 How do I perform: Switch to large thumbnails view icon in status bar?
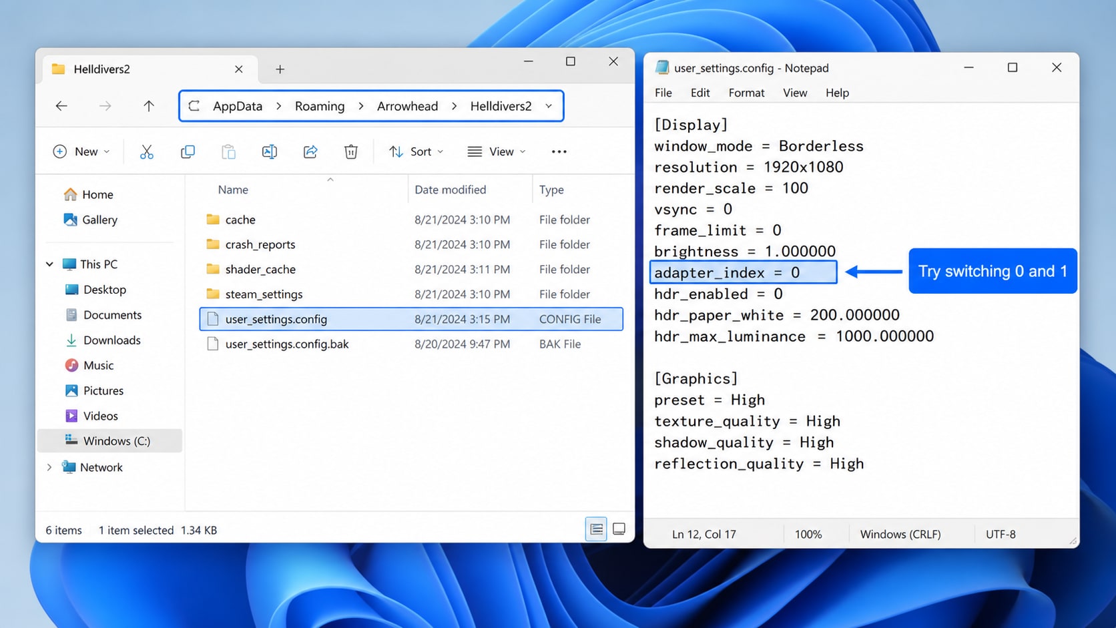point(619,529)
